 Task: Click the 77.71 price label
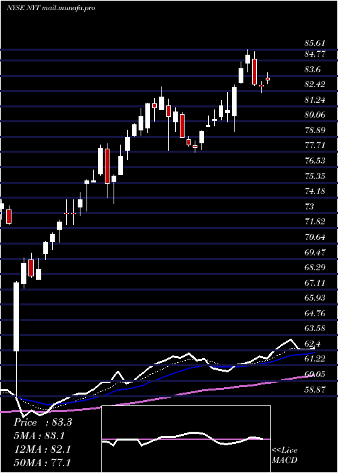315,145
